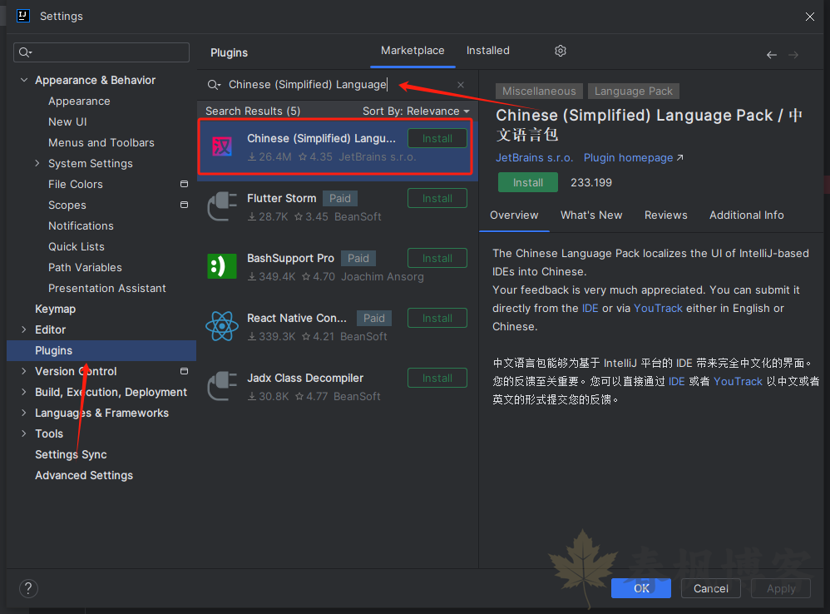Select Notifications settings
The image size is (830, 614).
(81, 225)
